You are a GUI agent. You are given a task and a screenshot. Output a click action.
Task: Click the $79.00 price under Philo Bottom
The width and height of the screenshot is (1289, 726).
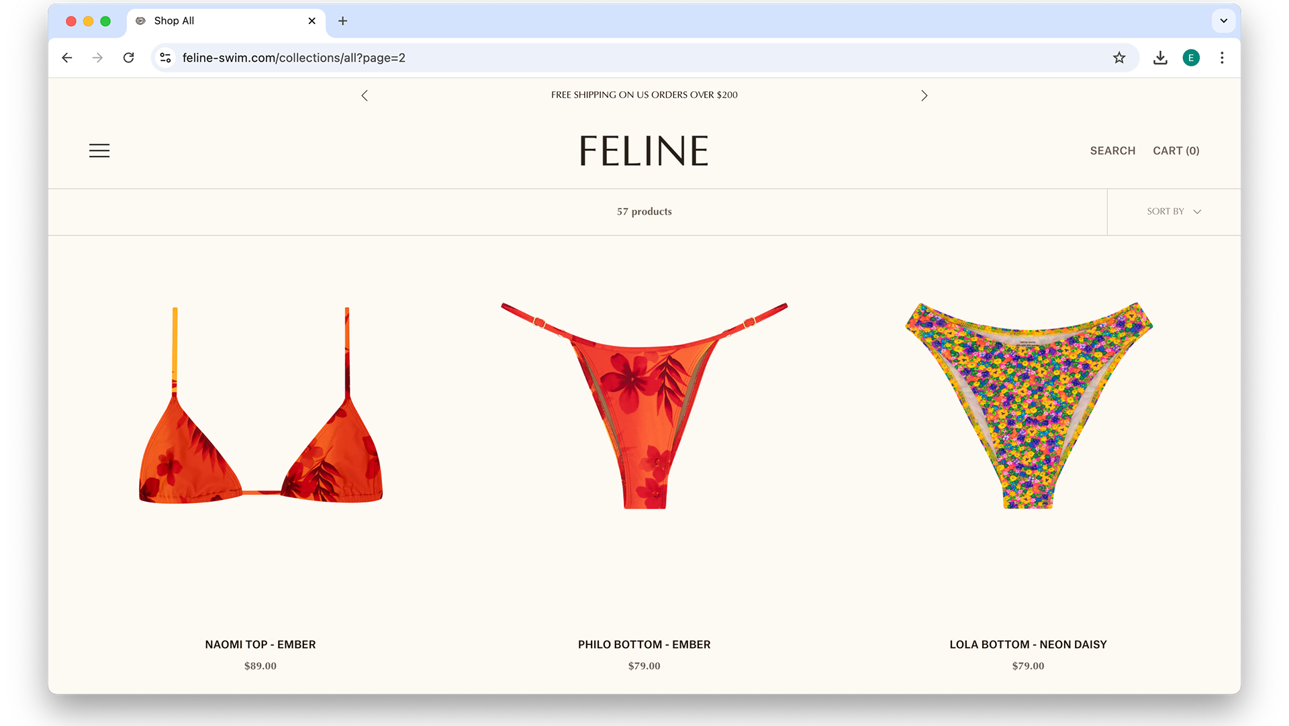coord(644,666)
